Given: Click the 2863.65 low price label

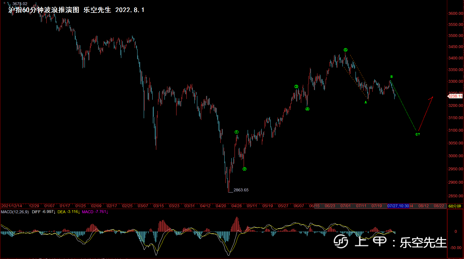Looking at the screenshot, I should click(x=241, y=190).
